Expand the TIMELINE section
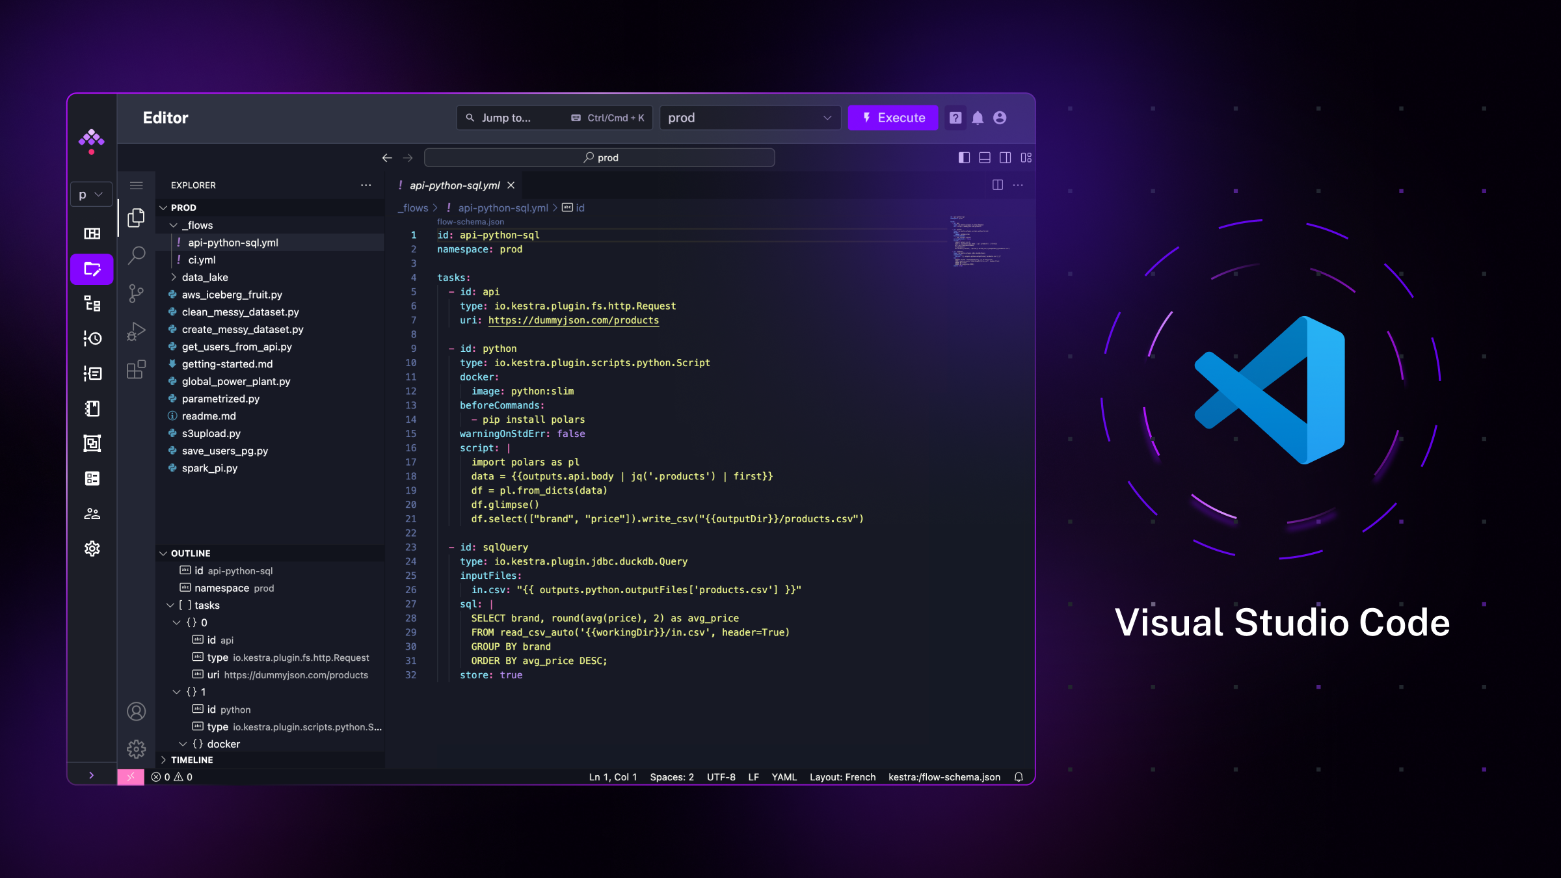 (x=191, y=760)
